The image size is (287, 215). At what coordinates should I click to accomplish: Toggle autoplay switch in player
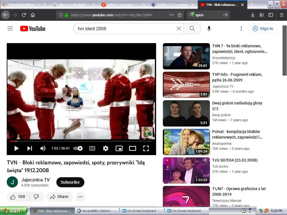click(x=78, y=148)
